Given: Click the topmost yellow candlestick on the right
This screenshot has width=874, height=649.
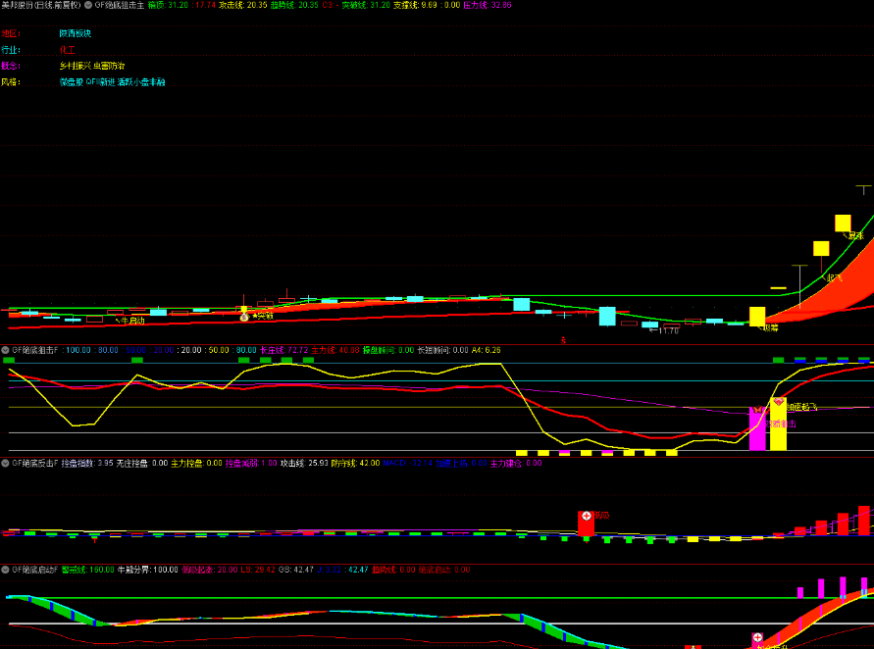Looking at the screenshot, I should coord(842,223).
